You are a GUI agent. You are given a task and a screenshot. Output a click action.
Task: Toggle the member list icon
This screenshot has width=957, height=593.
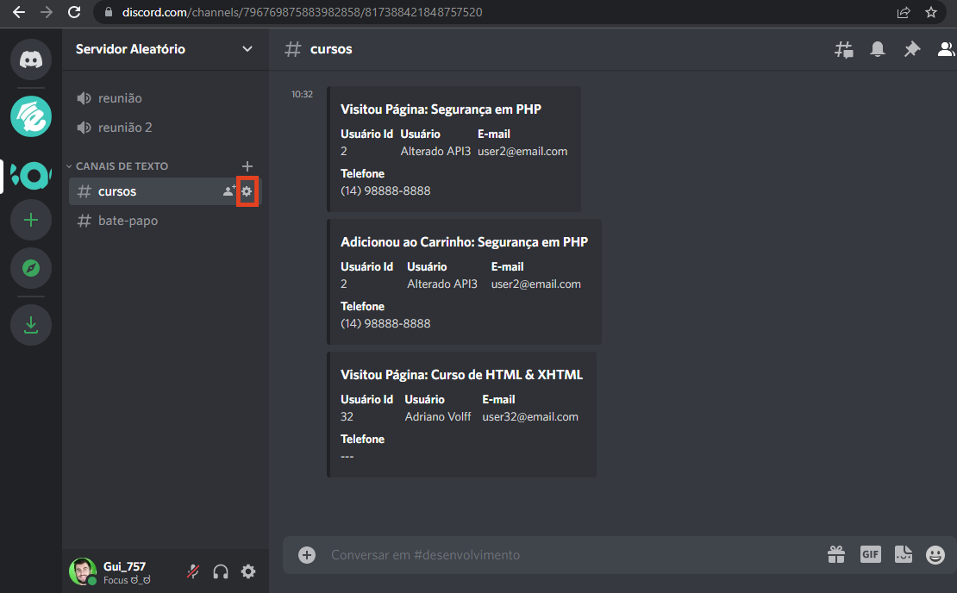tap(946, 49)
